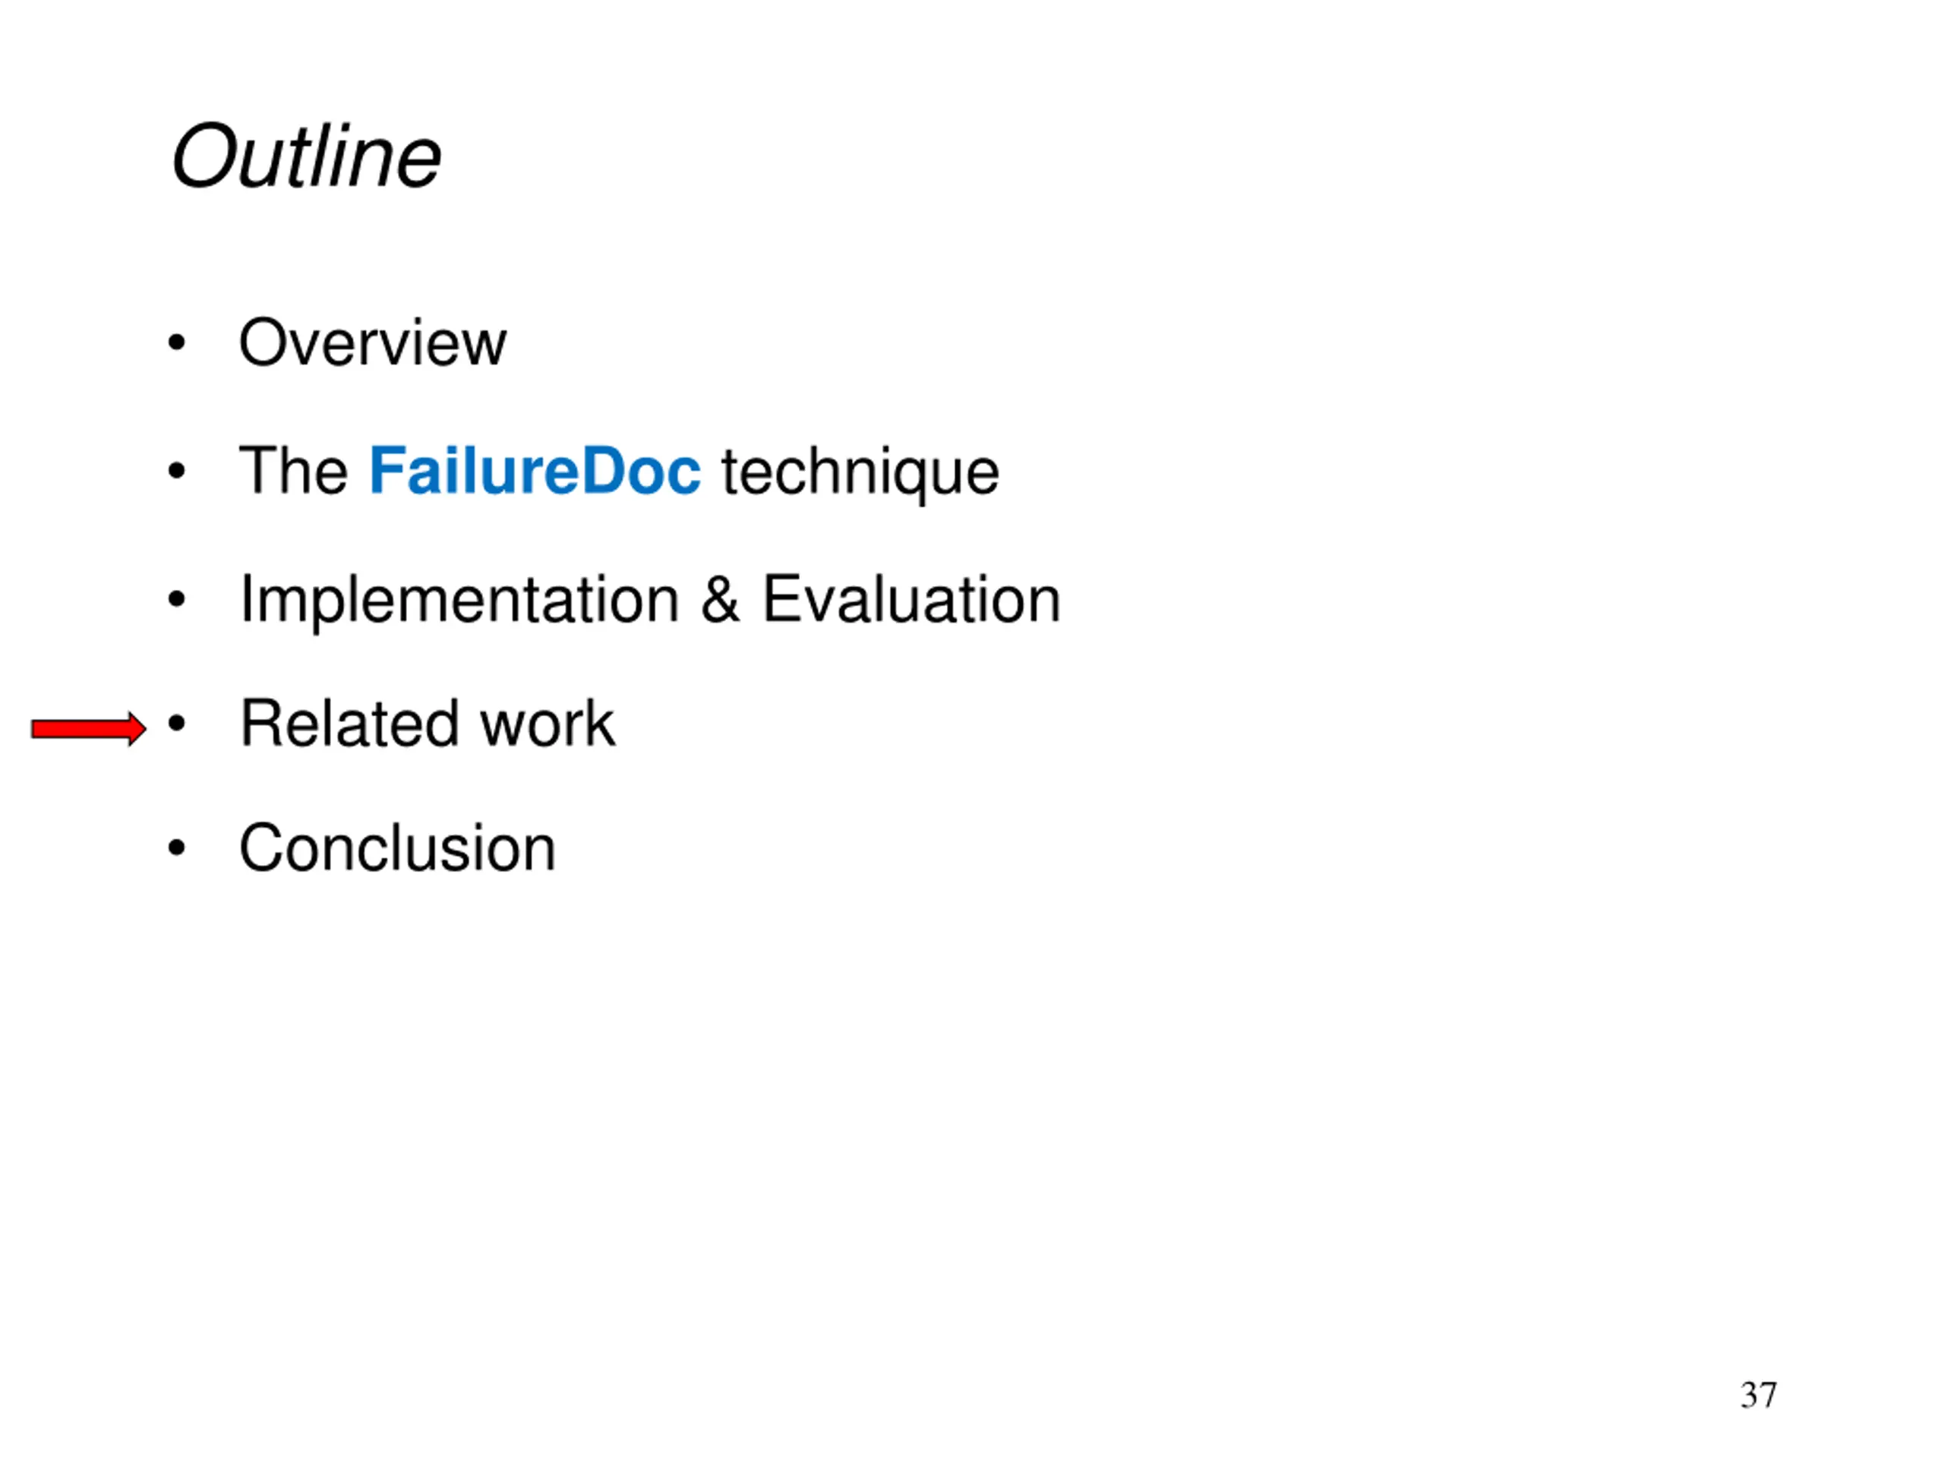This screenshot has width=1944, height=1458.
Task: Click the letter O in Outline title
Action: (202, 156)
